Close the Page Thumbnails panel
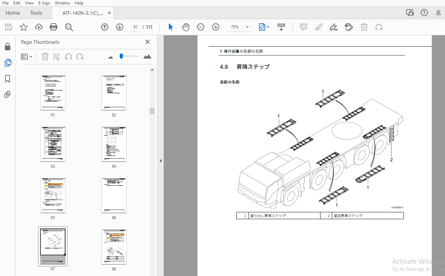This screenshot has height=276, width=445. [x=148, y=42]
